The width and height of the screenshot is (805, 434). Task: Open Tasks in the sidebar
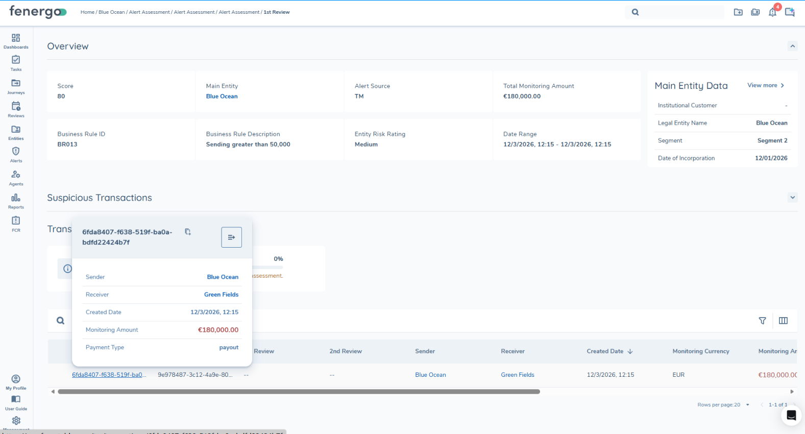pos(16,64)
